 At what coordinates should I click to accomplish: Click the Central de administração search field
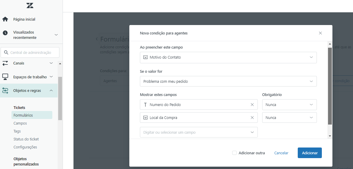coord(32,52)
